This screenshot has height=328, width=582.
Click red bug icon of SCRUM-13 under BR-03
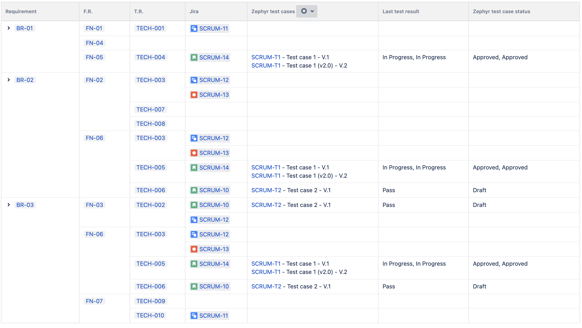tap(194, 249)
